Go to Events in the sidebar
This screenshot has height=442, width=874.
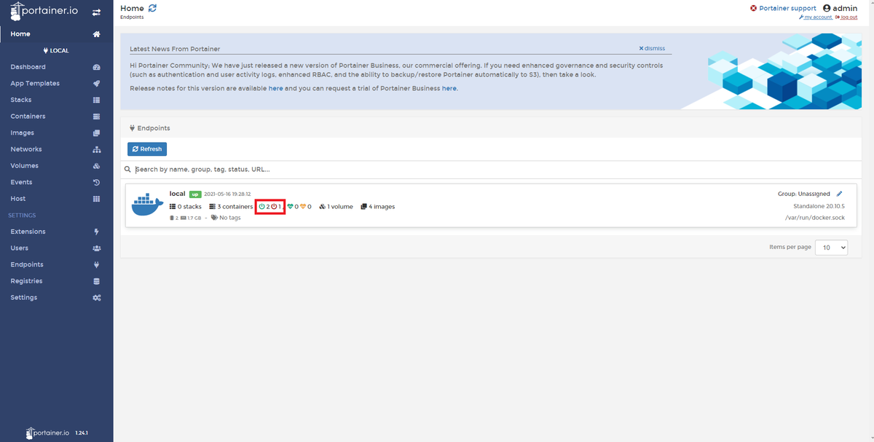[x=21, y=182]
